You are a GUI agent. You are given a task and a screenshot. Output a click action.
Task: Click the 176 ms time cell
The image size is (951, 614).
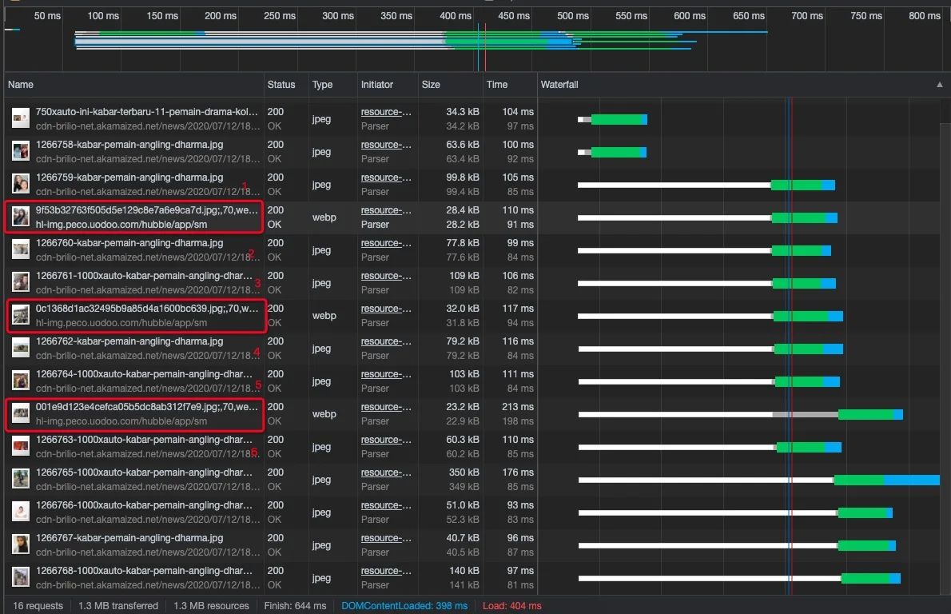tap(517, 472)
